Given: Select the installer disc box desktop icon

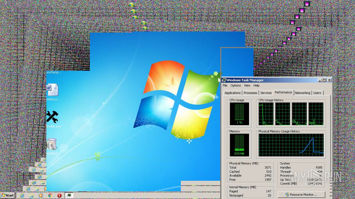Looking at the screenshot, I should click(52, 144).
